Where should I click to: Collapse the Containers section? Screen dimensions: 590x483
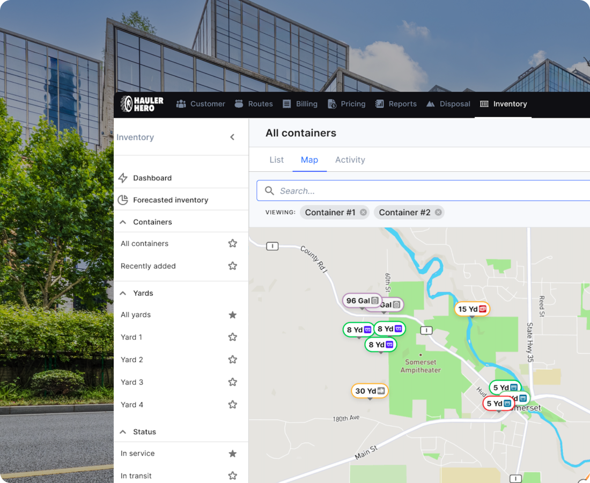[x=123, y=222]
